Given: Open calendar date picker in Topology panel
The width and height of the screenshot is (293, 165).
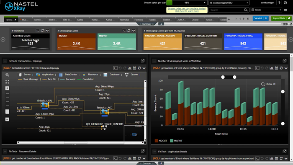Looking at the screenshot, I should click(134, 68).
